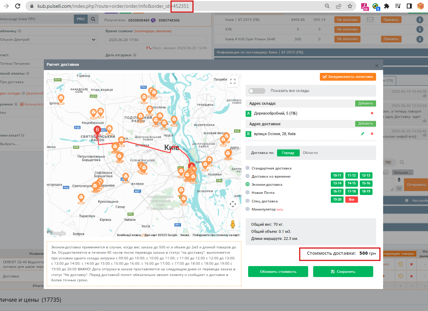The image size is (428, 311).
Task: Bookmark this page with star icon
Action: 350,6
